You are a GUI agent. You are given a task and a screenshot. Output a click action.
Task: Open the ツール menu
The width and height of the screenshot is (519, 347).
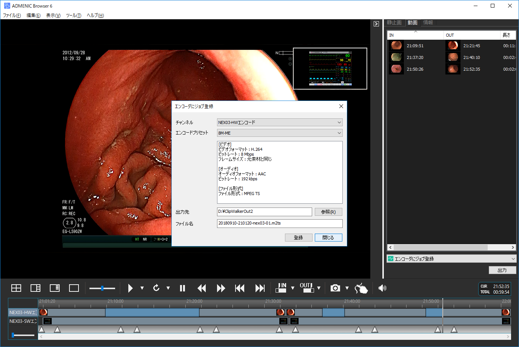click(x=74, y=15)
